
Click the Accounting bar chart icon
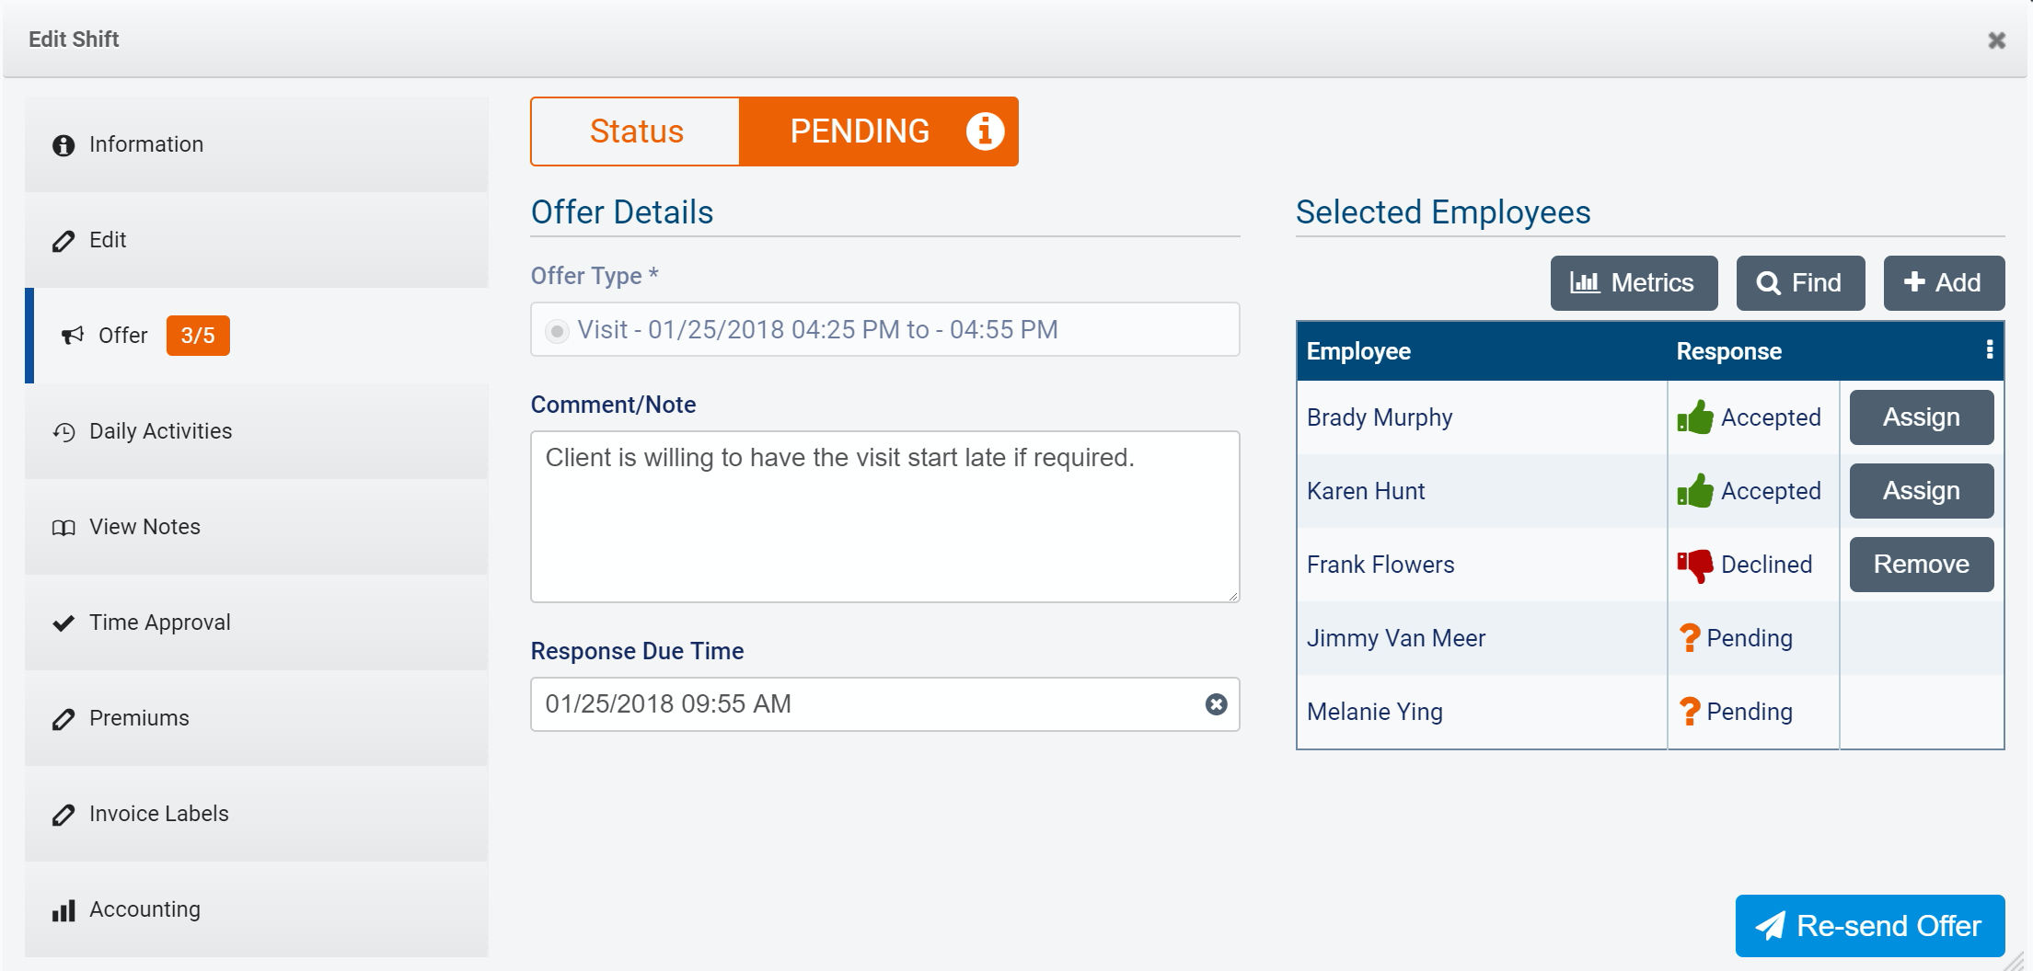point(63,910)
